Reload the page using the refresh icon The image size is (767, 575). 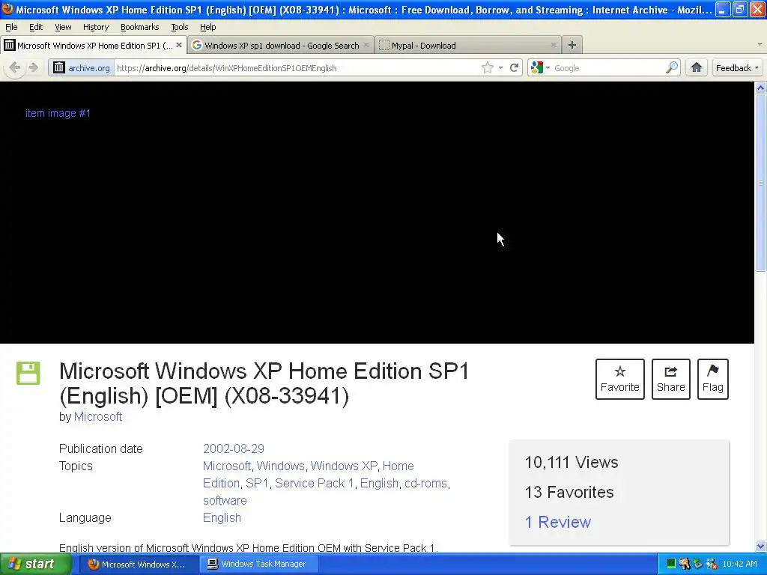click(x=514, y=67)
